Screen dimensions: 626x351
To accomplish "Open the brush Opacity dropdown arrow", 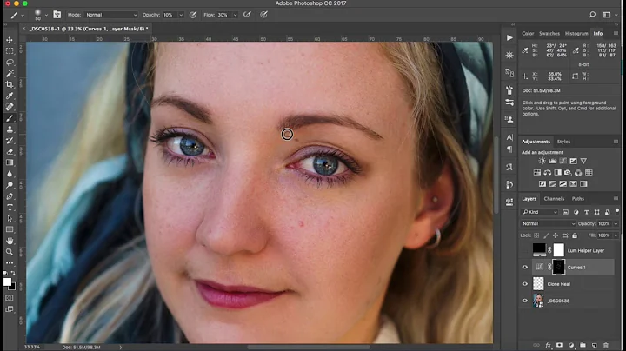I will pyautogui.click(x=181, y=15).
